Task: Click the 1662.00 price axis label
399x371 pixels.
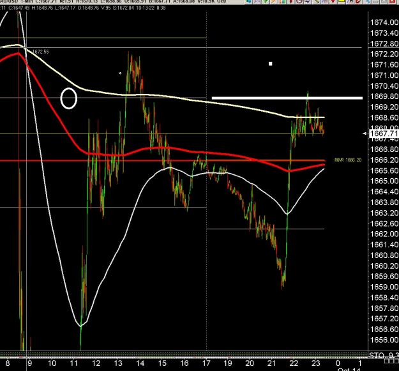Action: (x=384, y=234)
